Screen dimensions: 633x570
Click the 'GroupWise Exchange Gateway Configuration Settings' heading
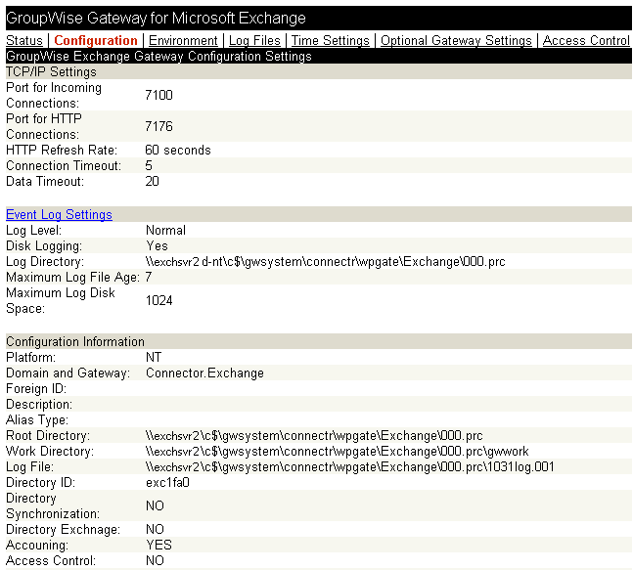pyautogui.click(x=158, y=56)
